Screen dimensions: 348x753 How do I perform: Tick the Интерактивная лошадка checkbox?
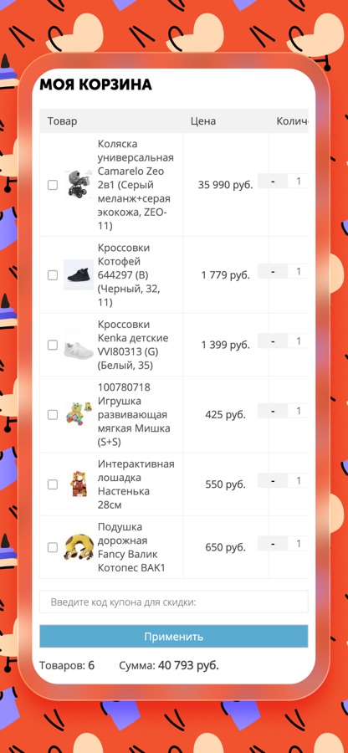53,484
